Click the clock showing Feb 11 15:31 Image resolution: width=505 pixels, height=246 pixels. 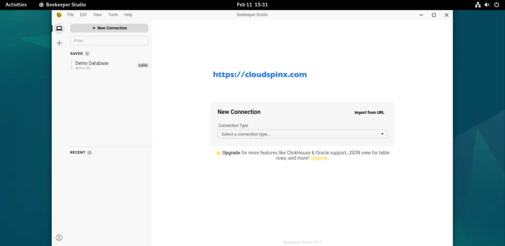pos(252,5)
